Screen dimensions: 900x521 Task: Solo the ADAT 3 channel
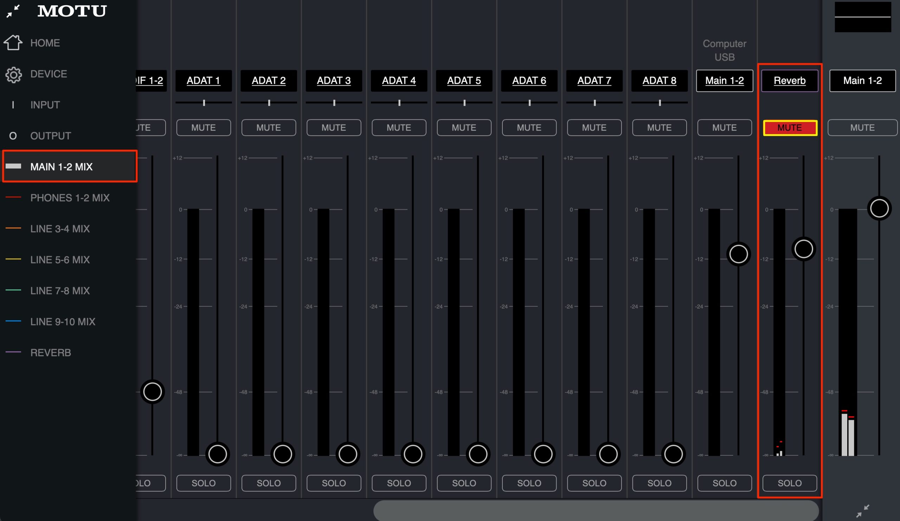point(334,483)
